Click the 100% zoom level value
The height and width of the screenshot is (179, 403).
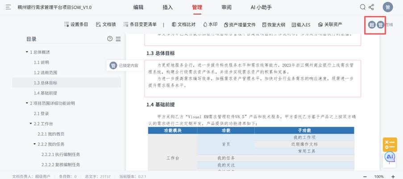[379, 176]
